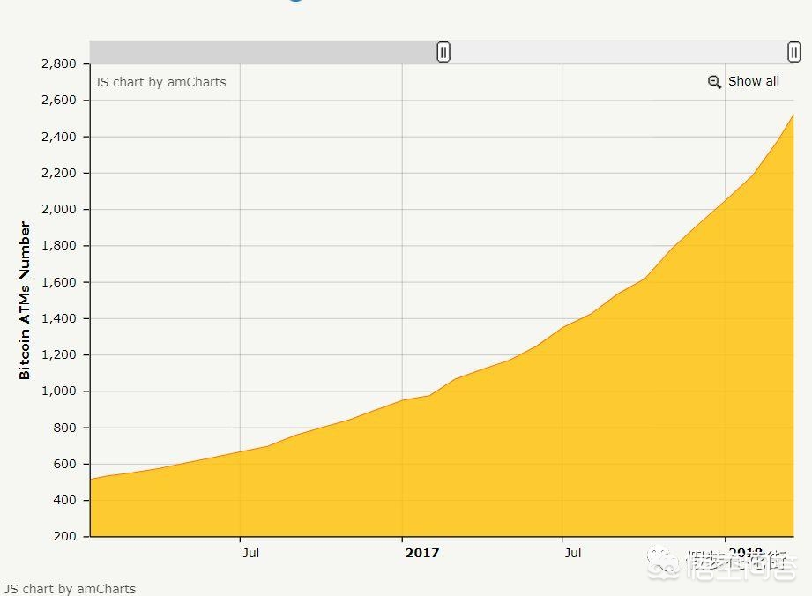
Task: Click the 2,600 value axis label
Action: pos(58,100)
